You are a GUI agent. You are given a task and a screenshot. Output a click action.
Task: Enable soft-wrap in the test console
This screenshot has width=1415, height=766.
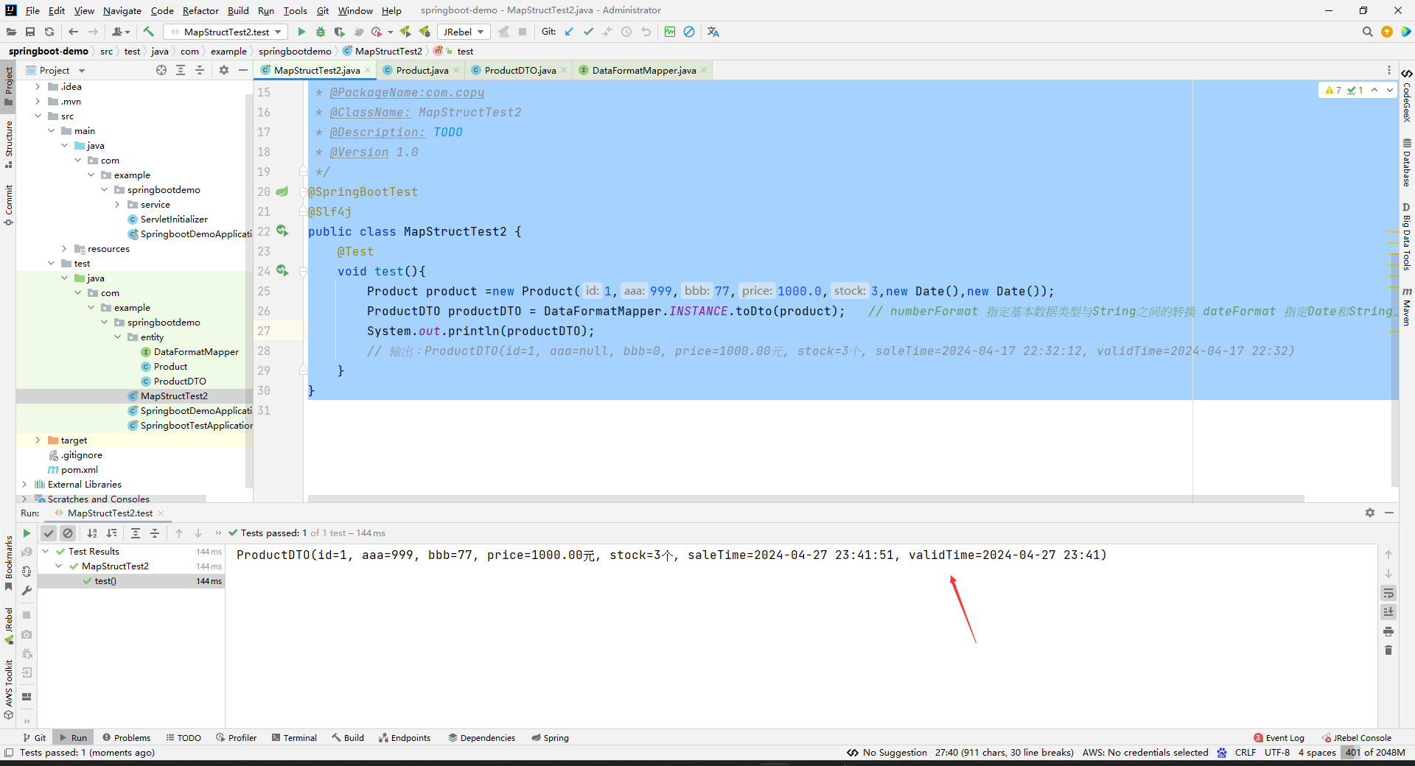[1388, 594]
